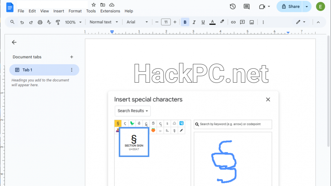Click the font size field showing 11
The width and height of the screenshot is (331, 186).
[x=166, y=22]
